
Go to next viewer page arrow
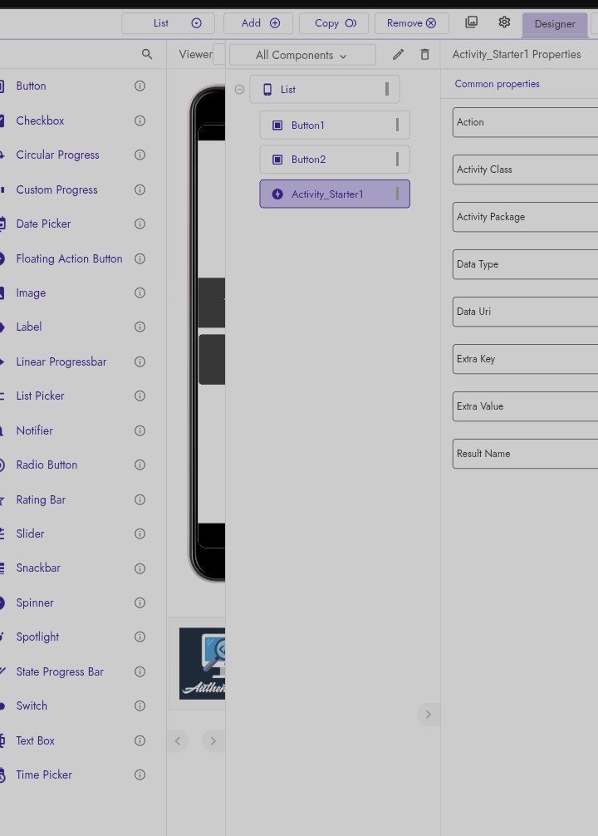coord(213,740)
